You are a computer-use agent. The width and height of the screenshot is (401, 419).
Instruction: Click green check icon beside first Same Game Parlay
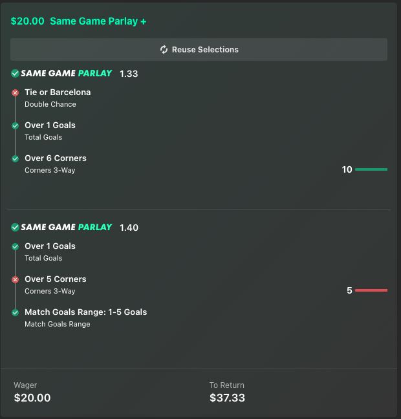coord(15,74)
